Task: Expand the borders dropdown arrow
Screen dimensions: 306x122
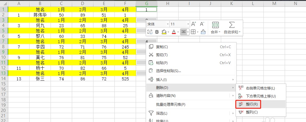Action: pos(197,32)
